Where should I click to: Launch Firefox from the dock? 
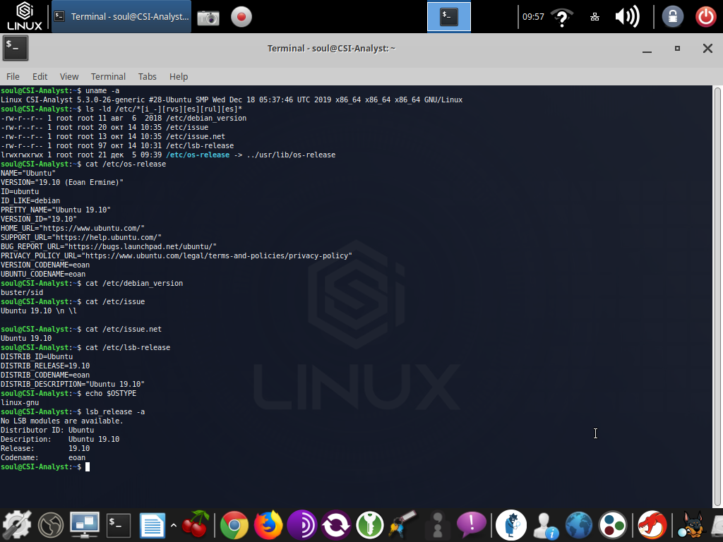pos(268,525)
